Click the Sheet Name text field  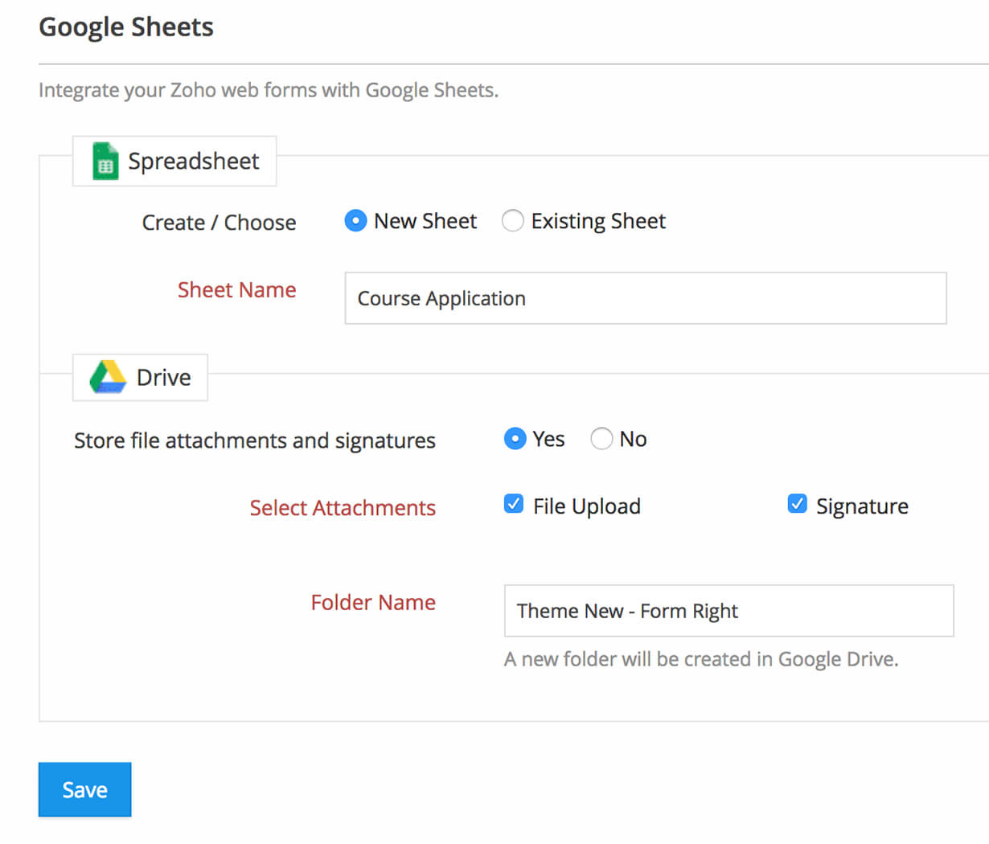pos(645,298)
